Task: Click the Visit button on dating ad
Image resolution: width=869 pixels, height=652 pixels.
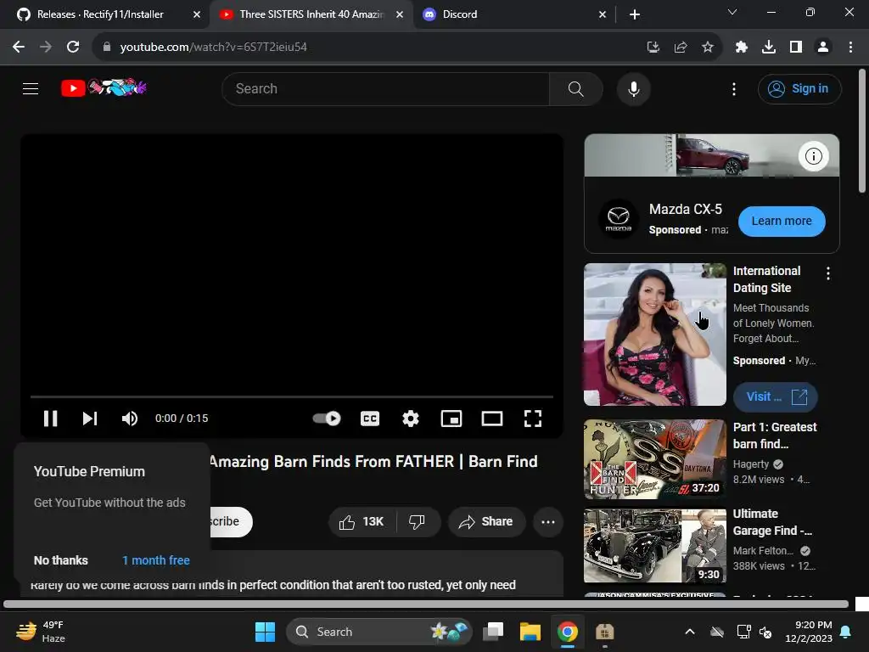Action: click(775, 397)
